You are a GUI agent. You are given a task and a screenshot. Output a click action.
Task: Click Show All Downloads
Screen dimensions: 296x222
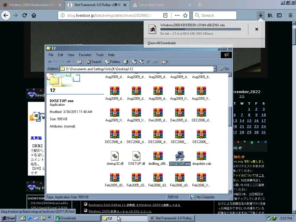click(162, 43)
